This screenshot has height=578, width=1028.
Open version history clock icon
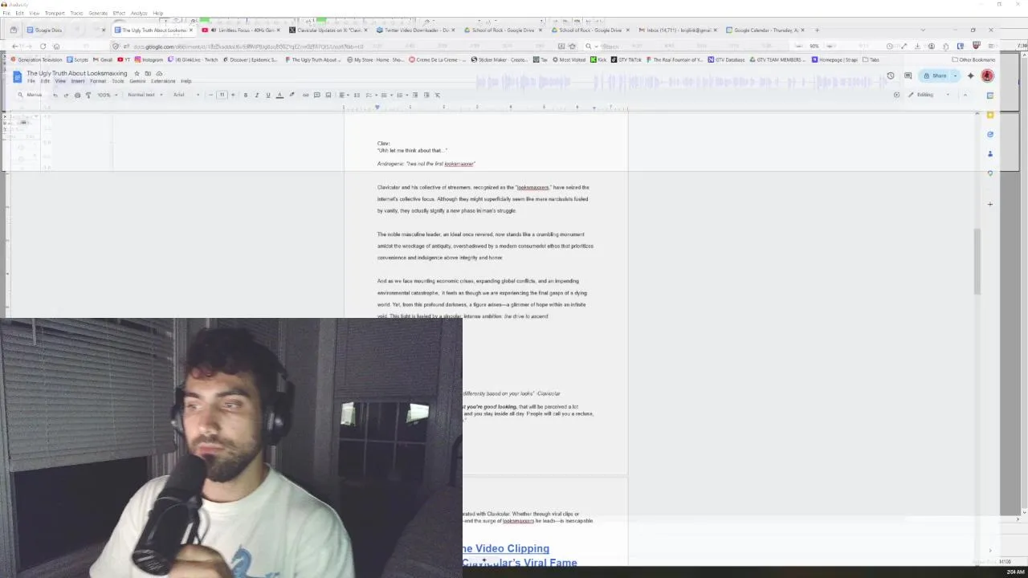tap(891, 75)
